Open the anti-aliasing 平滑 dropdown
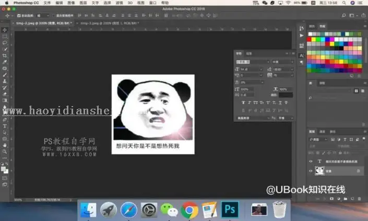Viewport: 368px width, 221px height. 286,118
